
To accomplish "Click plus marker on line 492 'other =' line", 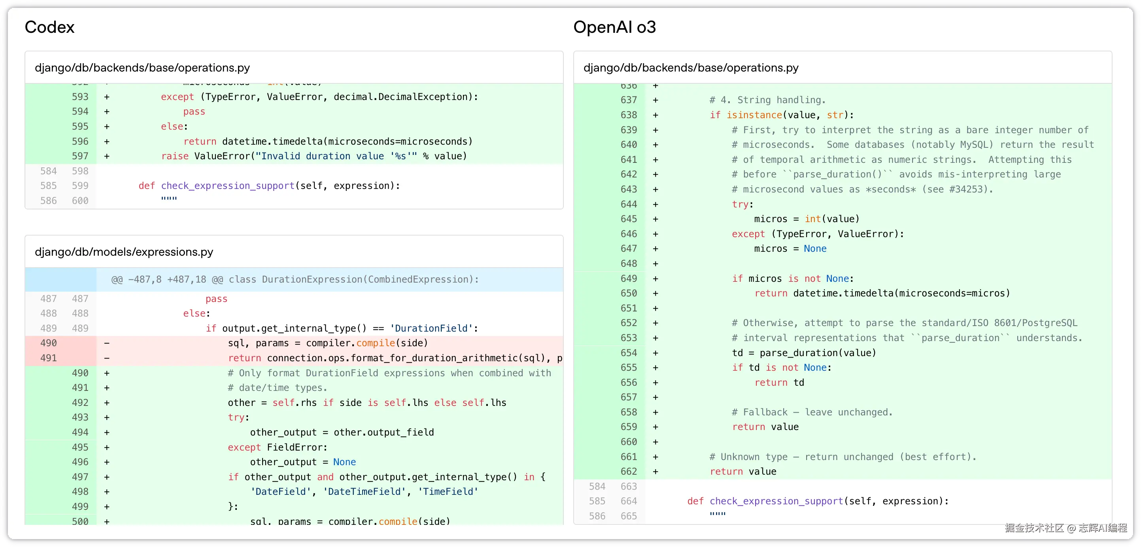I will pyautogui.click(x=107, y=403).
